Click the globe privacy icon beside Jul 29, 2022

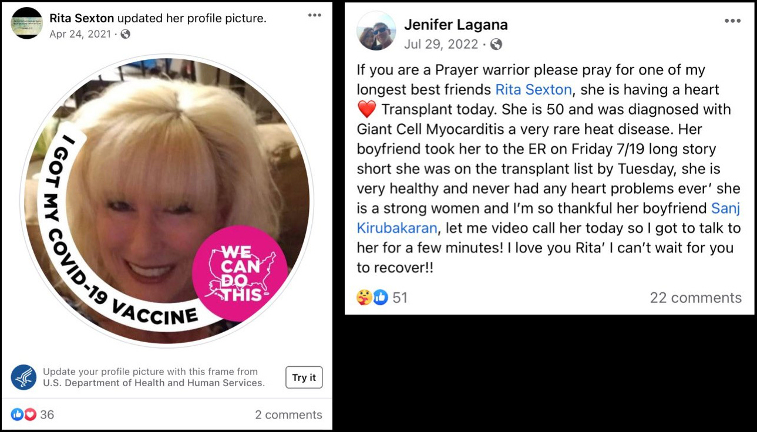point(496,44)
